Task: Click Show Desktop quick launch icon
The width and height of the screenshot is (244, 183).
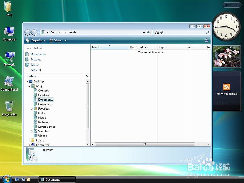Action: pyautogui.click(x=17, y=179)
